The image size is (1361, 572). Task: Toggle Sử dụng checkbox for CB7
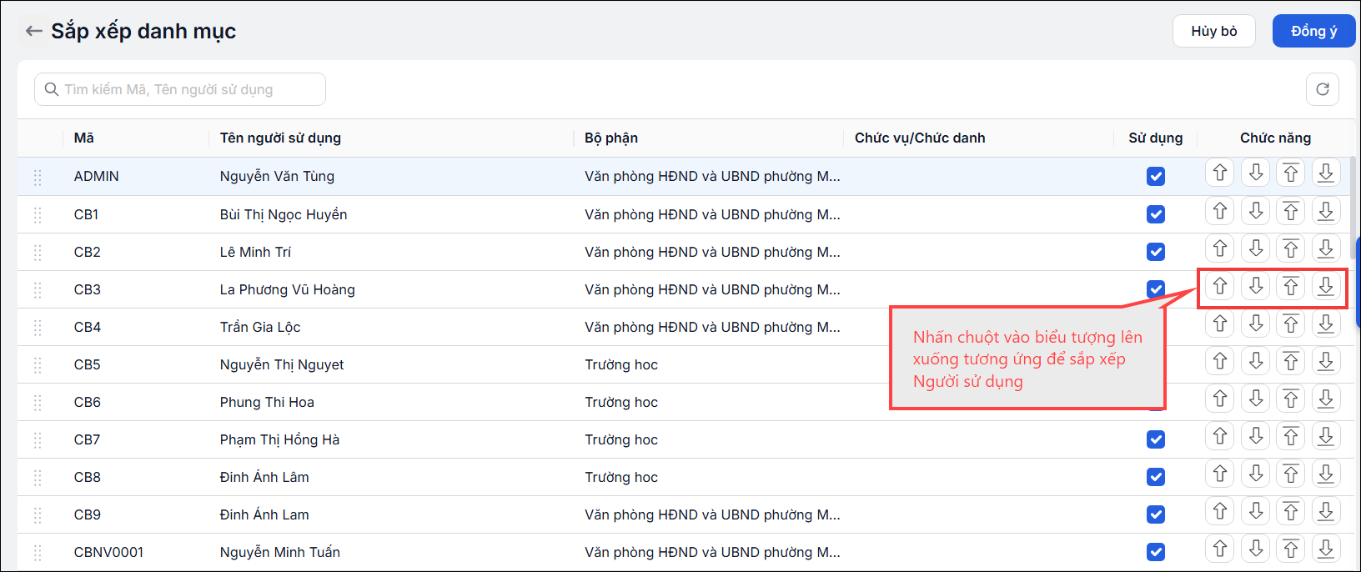pos(1156,439)
